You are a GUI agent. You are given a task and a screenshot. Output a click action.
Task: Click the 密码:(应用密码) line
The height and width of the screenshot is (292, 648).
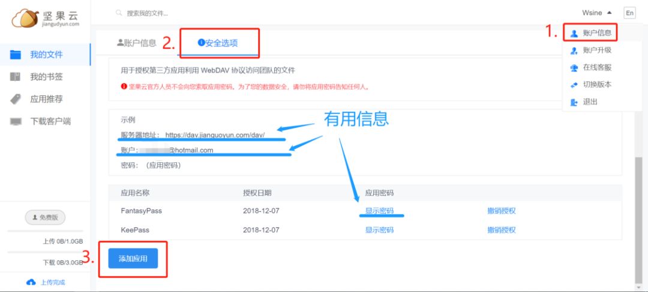click(x=151, y=166)
